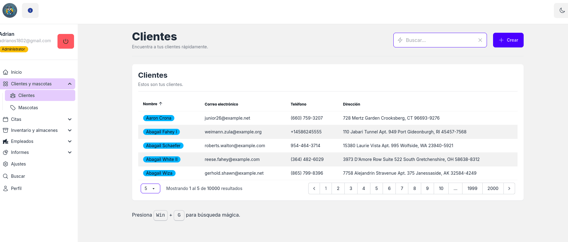Click the Dirección column header
The width and height of the screenshot is (568, 242).
[351, 104]
